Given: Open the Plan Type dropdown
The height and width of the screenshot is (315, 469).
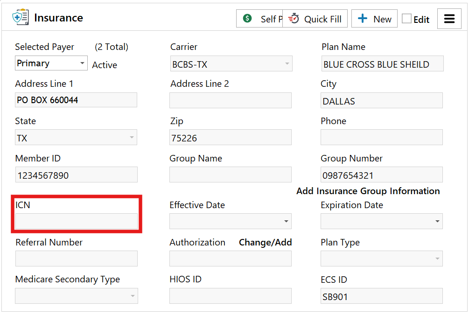Looking at the screenshot, I should coord(437,259).
